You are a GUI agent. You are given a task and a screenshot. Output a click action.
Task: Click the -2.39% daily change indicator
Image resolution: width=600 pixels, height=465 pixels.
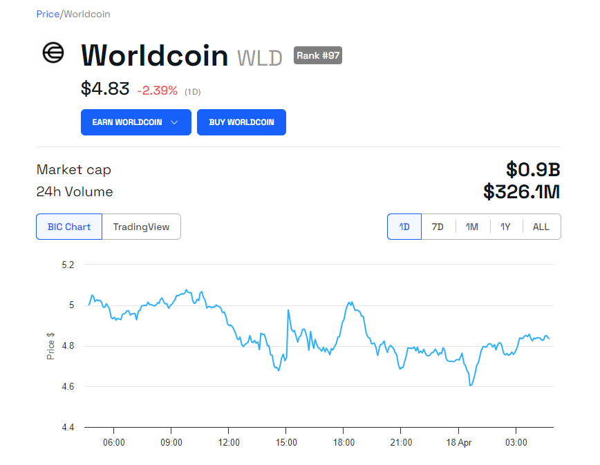click(157, 91)
